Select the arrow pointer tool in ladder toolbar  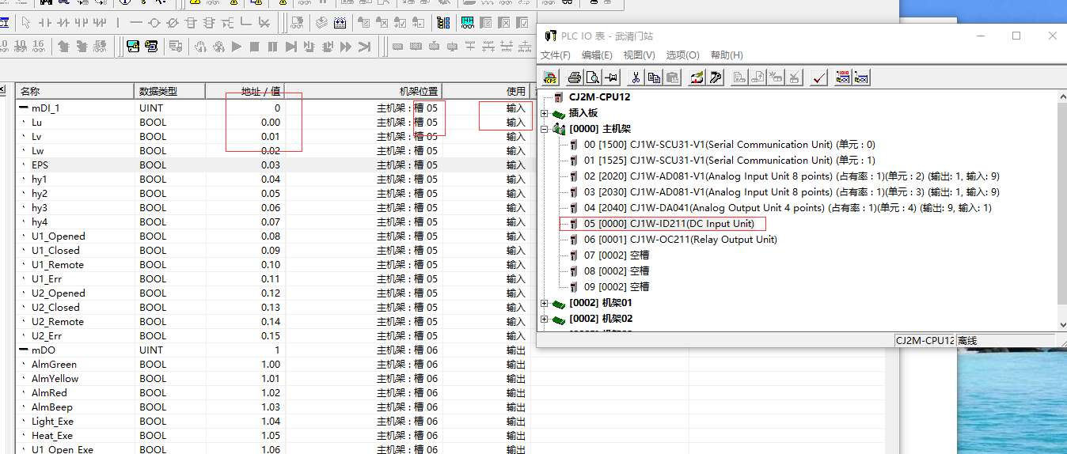[x=26, y=22]
